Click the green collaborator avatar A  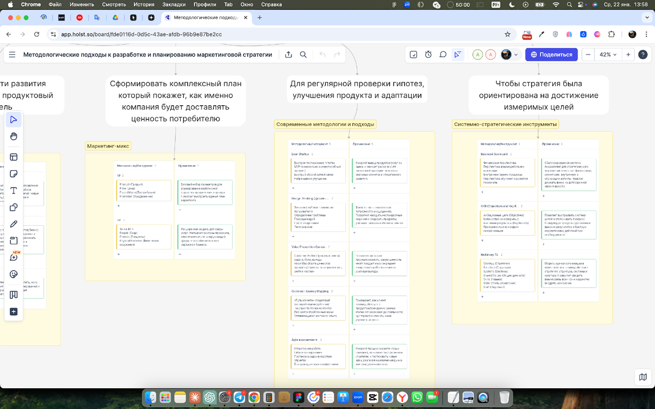tap(478, 55)
